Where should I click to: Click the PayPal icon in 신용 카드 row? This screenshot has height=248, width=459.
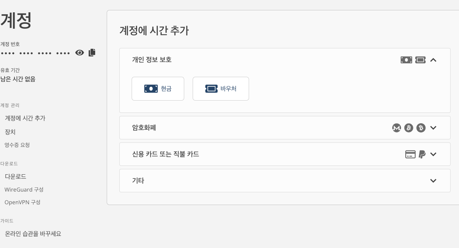click(x=422, y=154)
